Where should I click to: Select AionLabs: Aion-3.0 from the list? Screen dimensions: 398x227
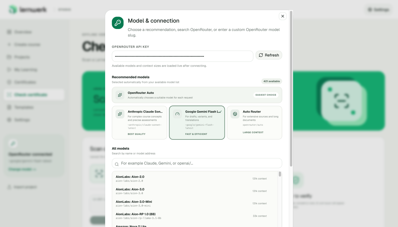click(195, 191)
